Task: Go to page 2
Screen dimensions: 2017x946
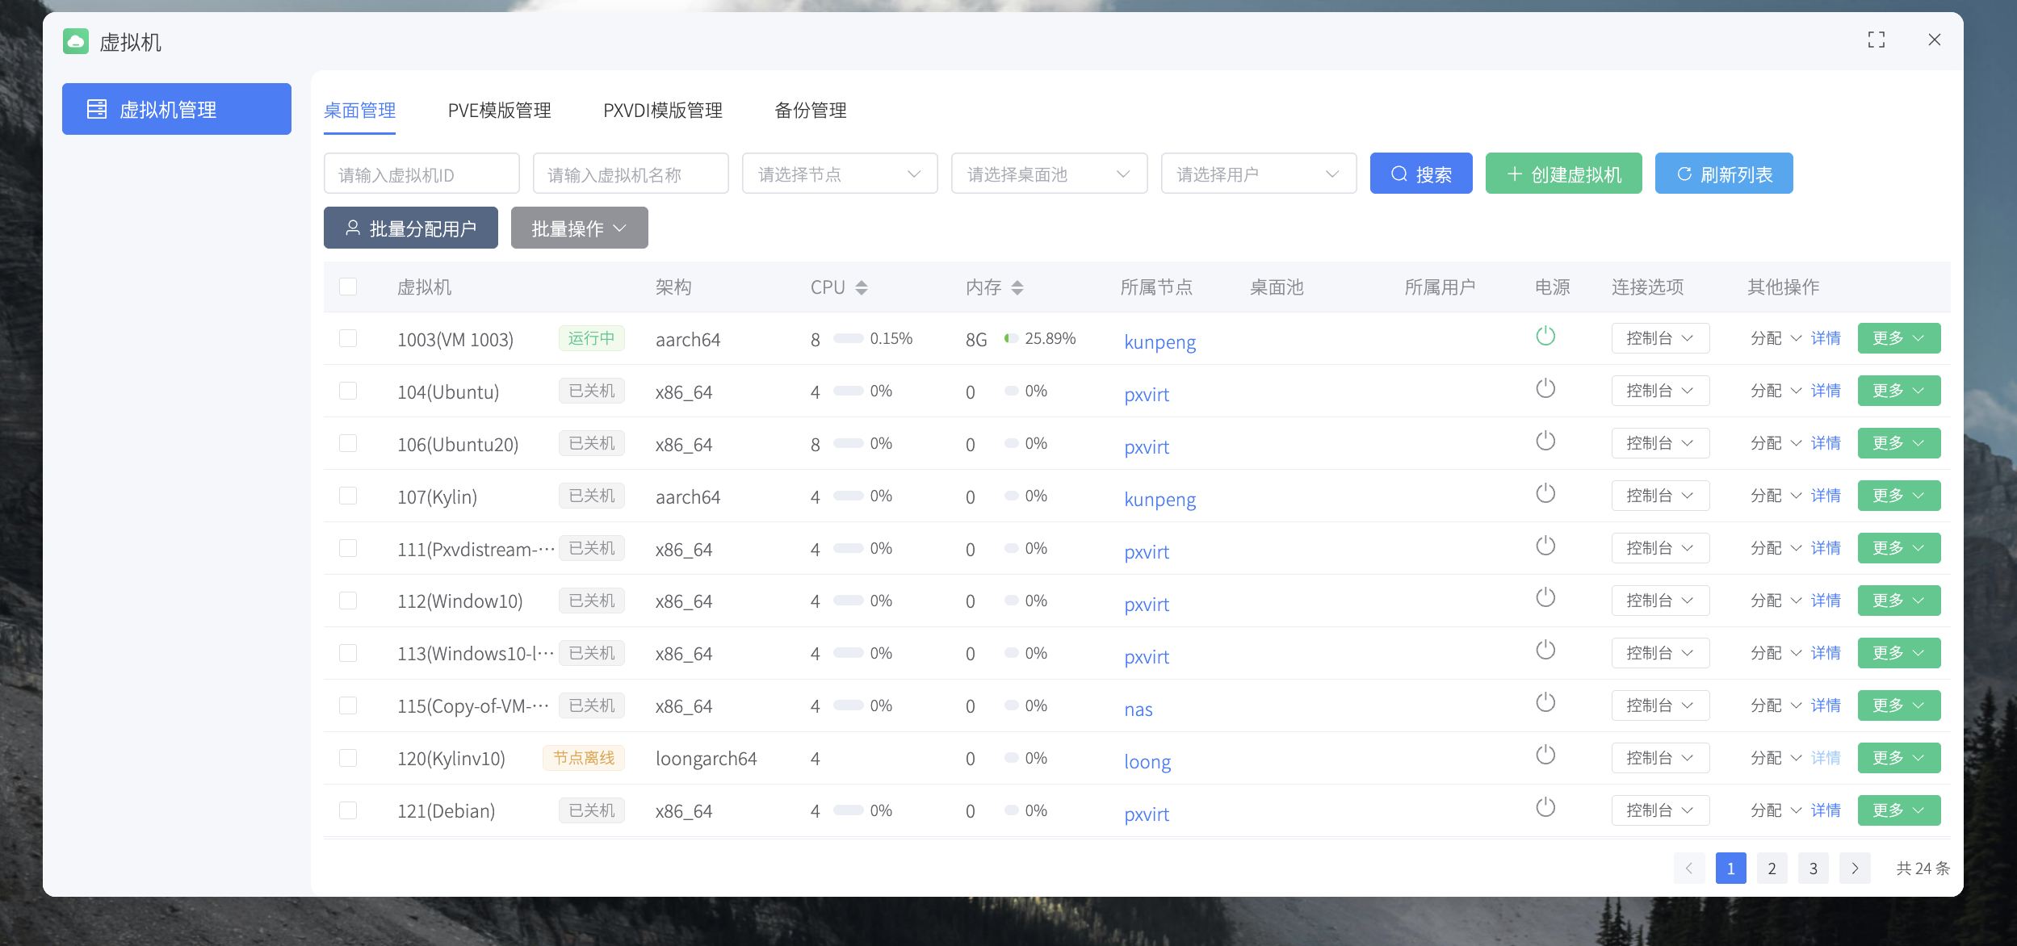Action: pos(1772,869)
